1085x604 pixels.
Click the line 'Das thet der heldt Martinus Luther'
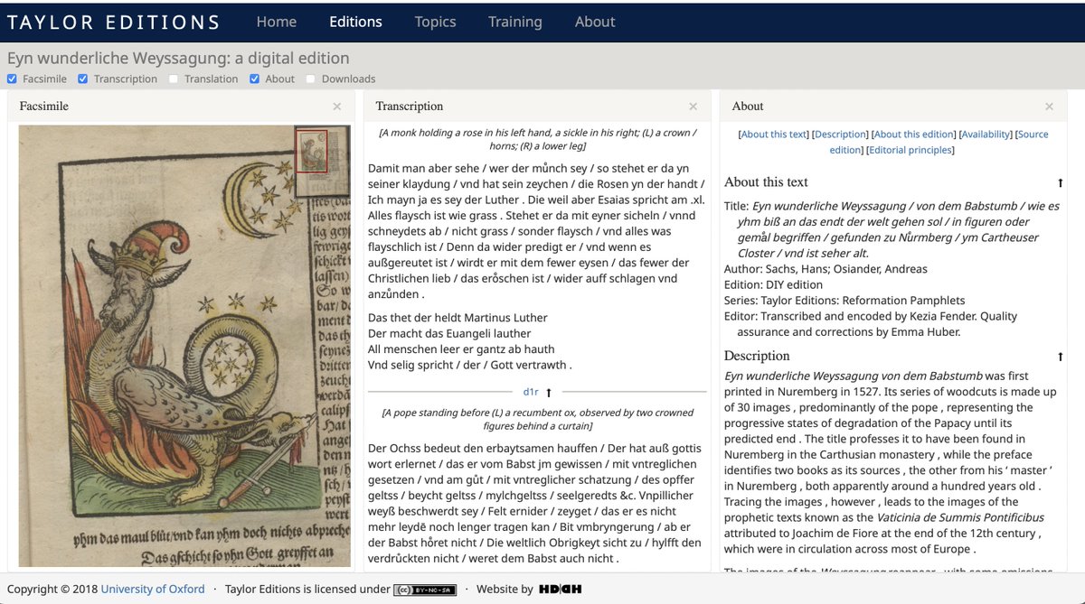(458, 318)
